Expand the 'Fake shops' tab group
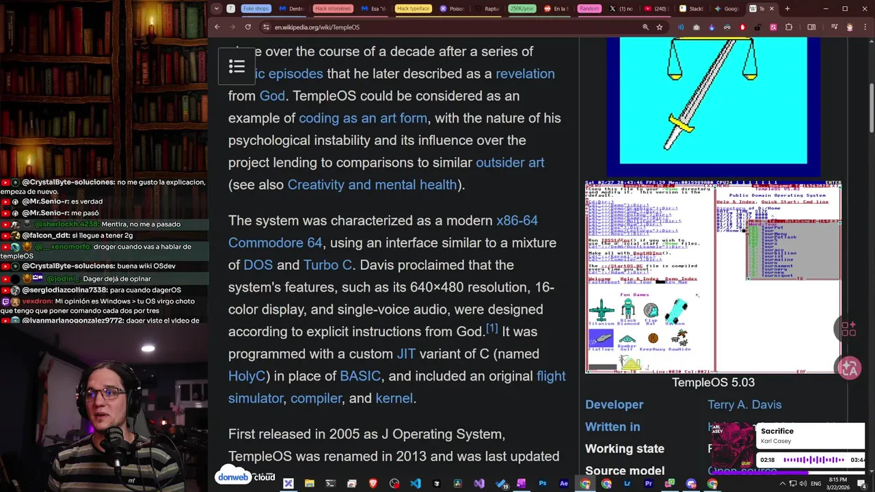 coord(256,8)
